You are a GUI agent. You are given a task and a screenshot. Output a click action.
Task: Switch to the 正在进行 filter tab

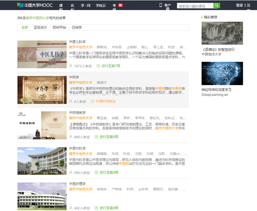[x=40, y=28]
